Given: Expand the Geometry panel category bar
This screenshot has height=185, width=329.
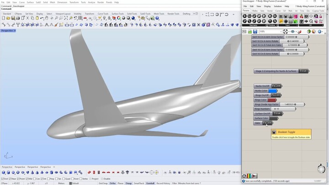Looking at the screenshot, I should [253, 26].
